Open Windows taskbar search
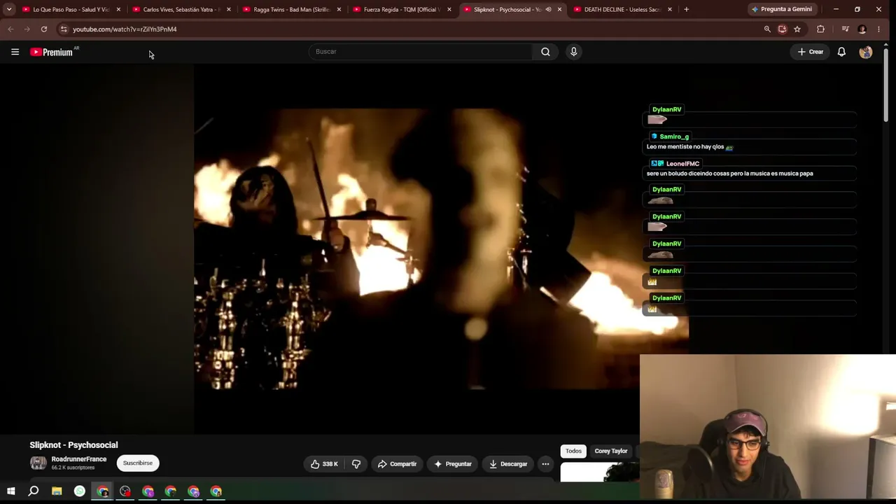 click(x=33, y=491)
